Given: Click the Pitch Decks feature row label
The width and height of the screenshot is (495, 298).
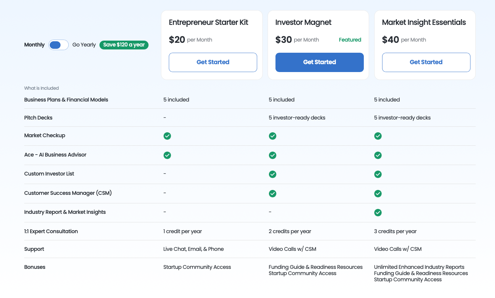Looking at the screenshot, I should click(x=38, y=118).
